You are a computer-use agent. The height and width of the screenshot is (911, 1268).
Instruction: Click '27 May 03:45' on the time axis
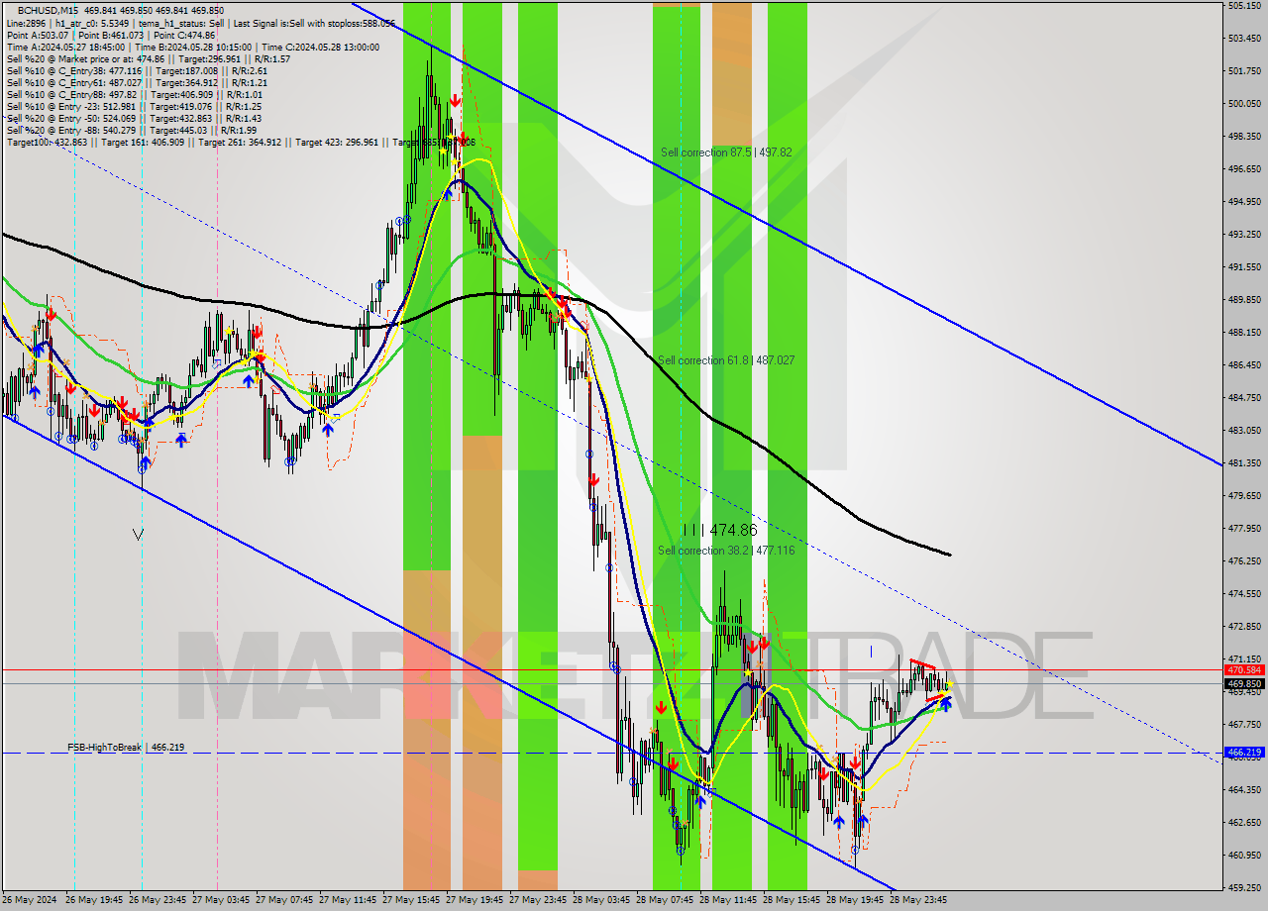coord(221,901)
